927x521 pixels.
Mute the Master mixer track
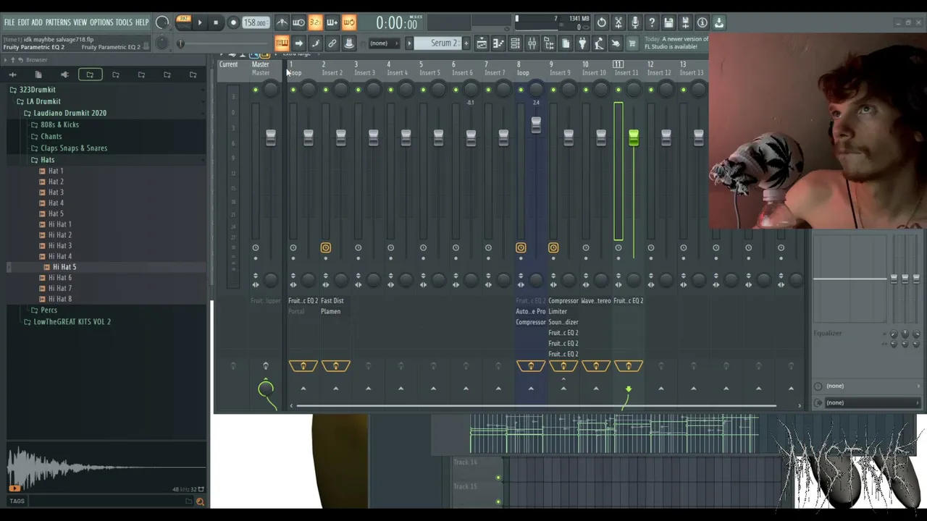coord(256,90)
